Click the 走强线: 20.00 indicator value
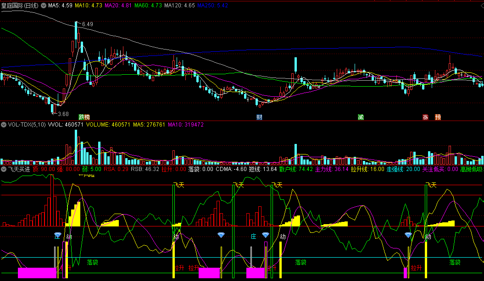 (403, 169)
